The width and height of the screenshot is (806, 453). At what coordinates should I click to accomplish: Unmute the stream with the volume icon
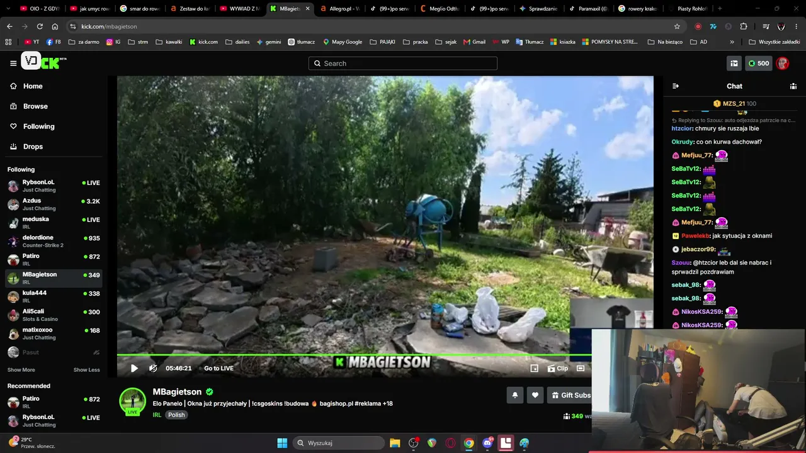coord(153,368)
